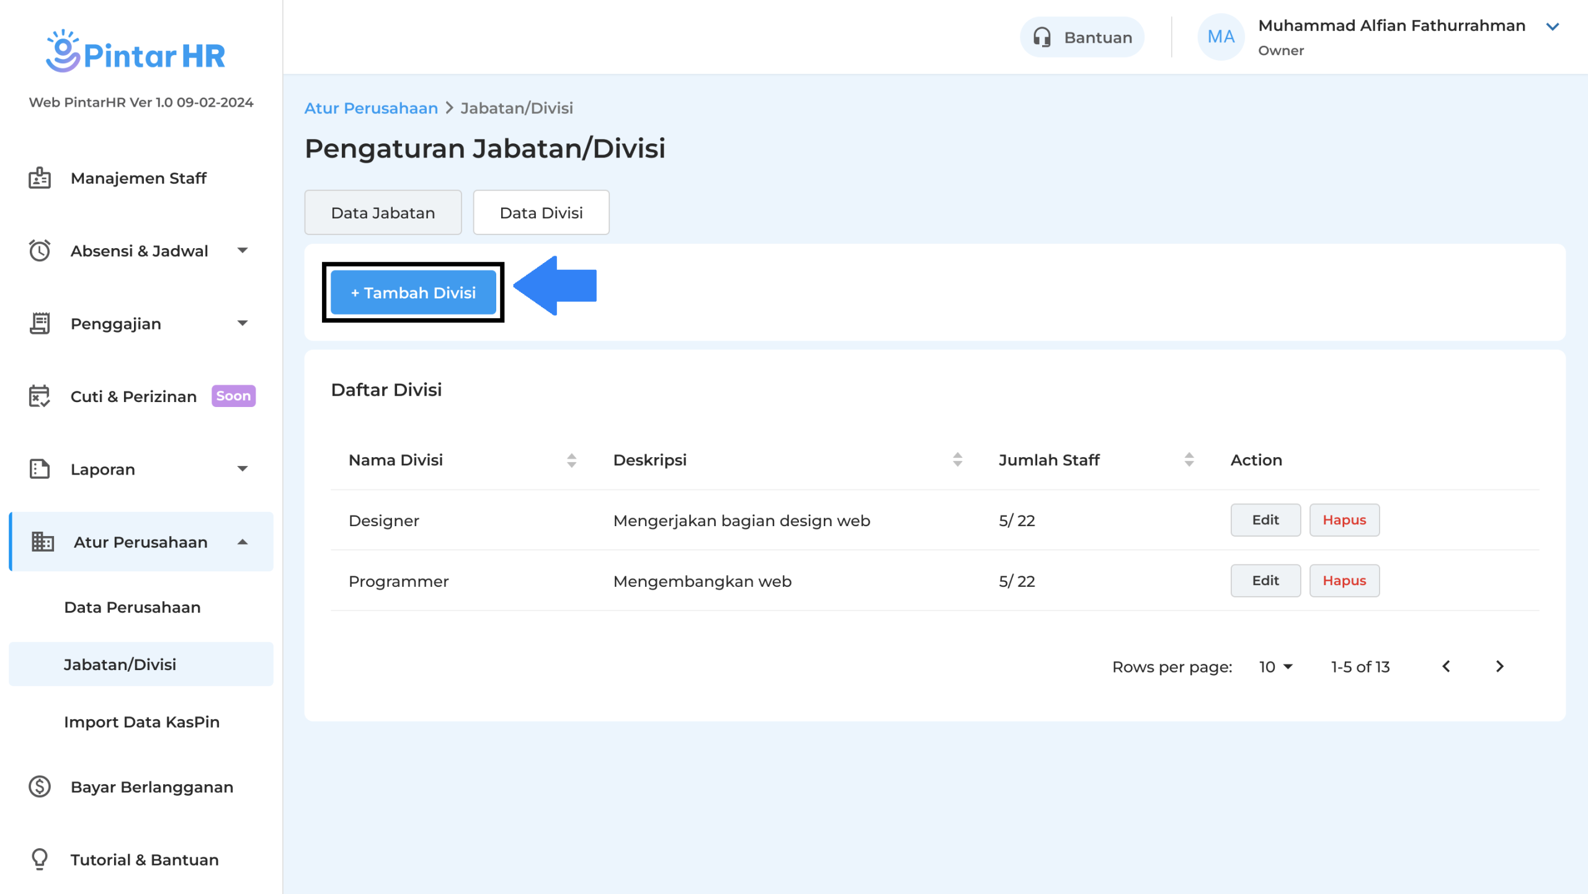Expand the Laporan menu arrow
This screenshot has height=894, width=1588.
coord(243,469)
